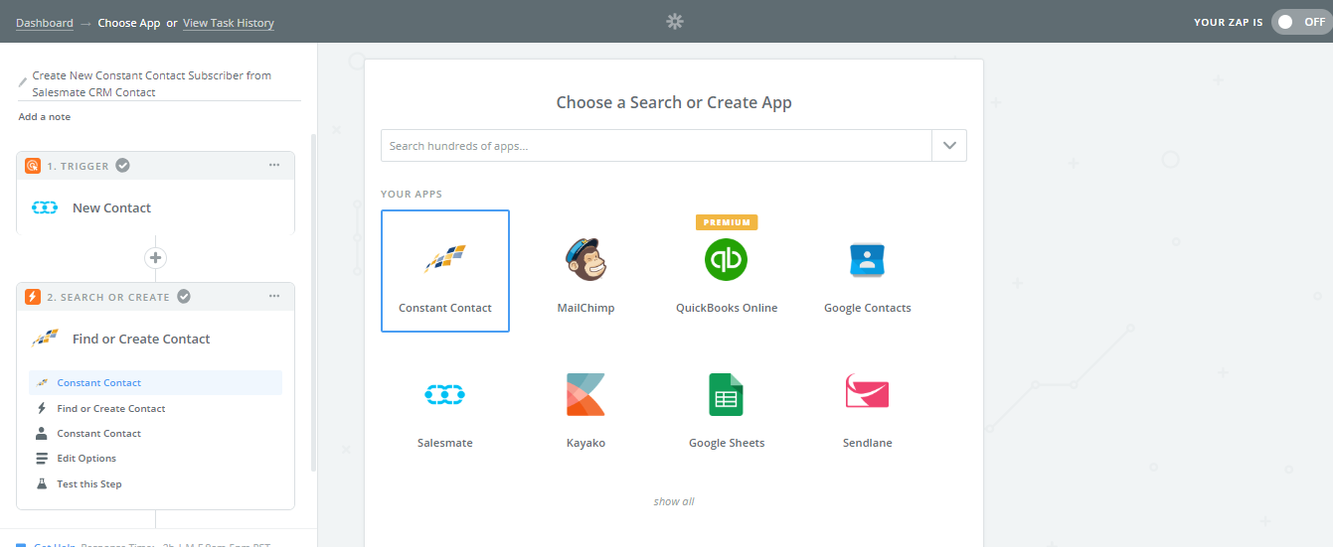
Task: Click show all apps link
Action: [674, 501]
